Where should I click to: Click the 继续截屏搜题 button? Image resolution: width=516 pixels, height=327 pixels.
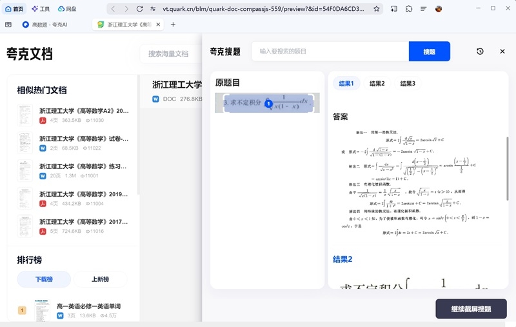tap(471, 309)
